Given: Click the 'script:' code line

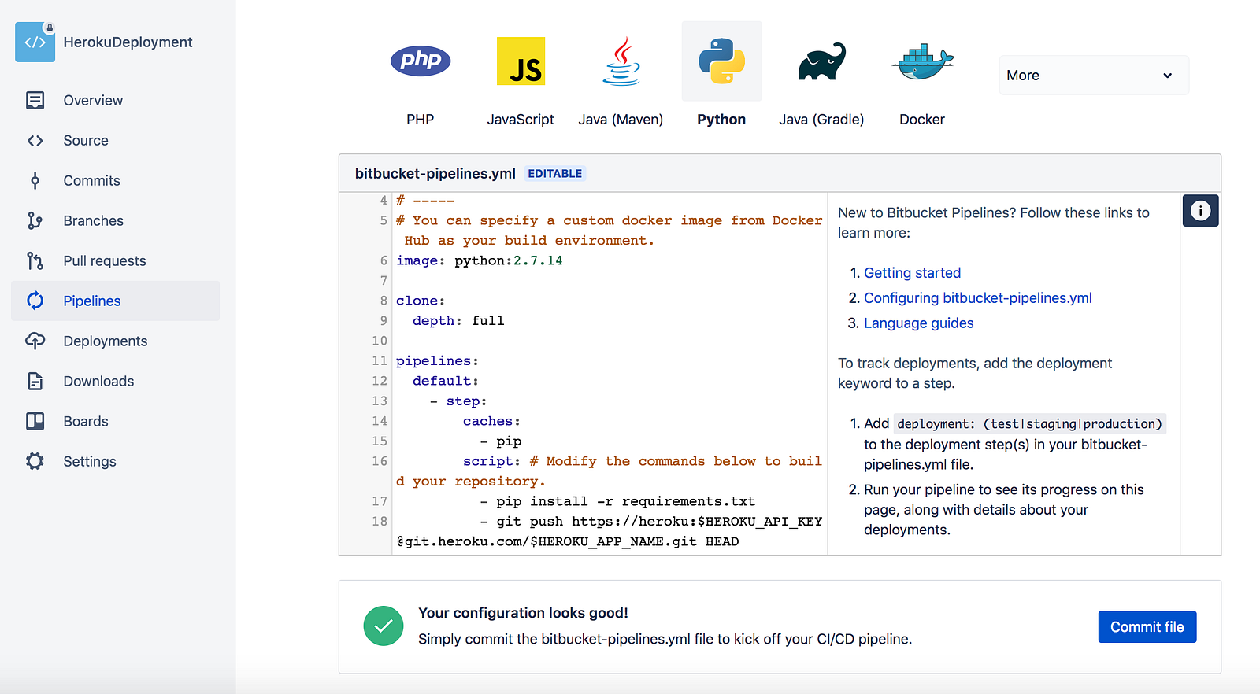Looking at the screenshot, I should click(x=610, y=471).
